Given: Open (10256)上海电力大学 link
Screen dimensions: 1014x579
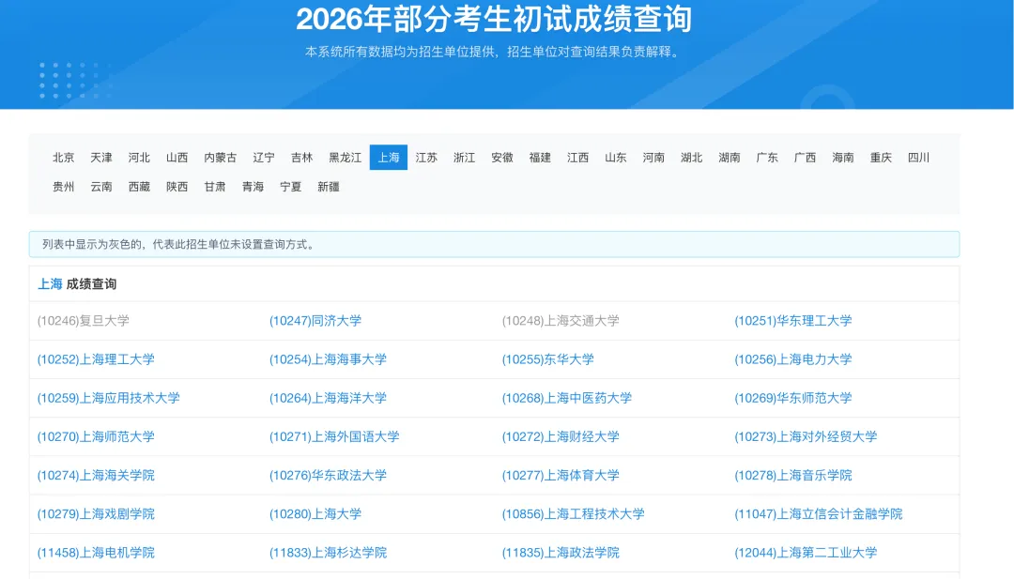Looking at the screenshot, I should pos(792,359).
